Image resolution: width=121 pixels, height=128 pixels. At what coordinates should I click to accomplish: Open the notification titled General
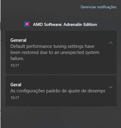tap(61, 52)
